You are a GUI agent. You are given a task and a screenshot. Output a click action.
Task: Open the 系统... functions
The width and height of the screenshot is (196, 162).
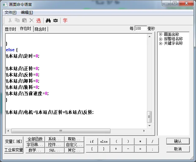pos(55,139)
